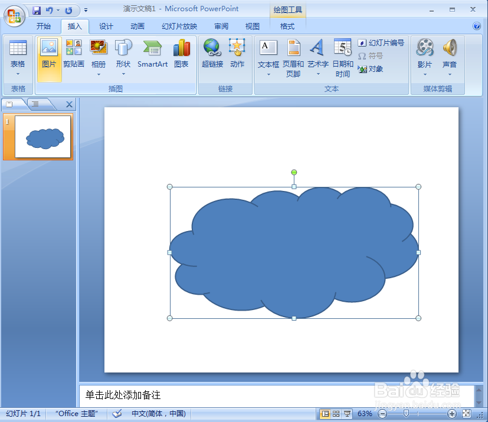This screenshot has width=488, height=422.
Task: Insert sound with 声音
Action: tap(450, 54)
